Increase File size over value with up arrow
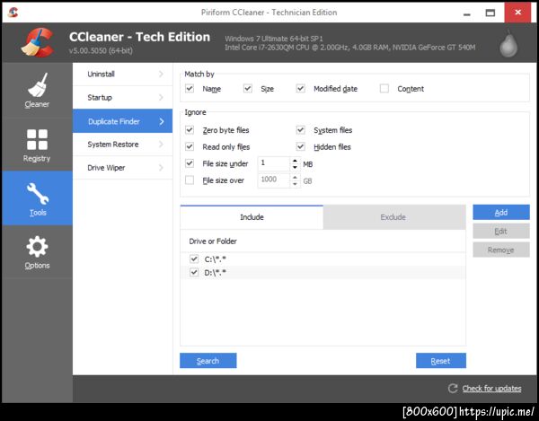539x421 pixels. coord(295,177)
